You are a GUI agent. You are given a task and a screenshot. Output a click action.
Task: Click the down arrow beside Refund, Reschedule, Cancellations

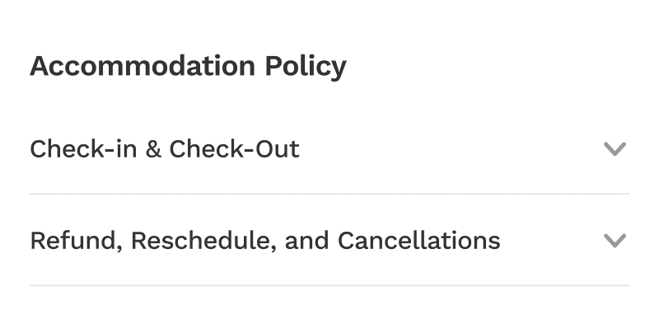click(x=615, y=241)
